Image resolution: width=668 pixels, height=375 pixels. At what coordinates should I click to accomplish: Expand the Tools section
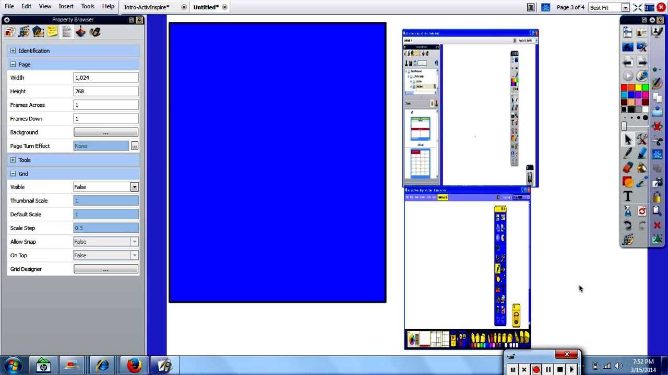[13, 160]
